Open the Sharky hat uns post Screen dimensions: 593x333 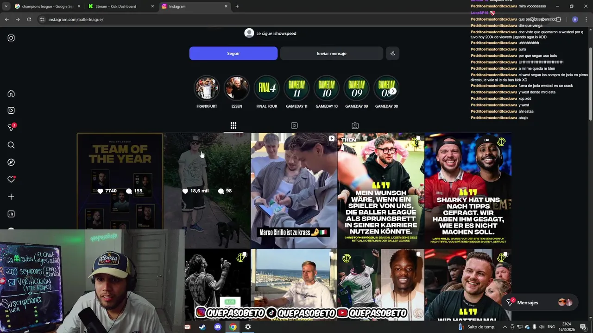468,191
